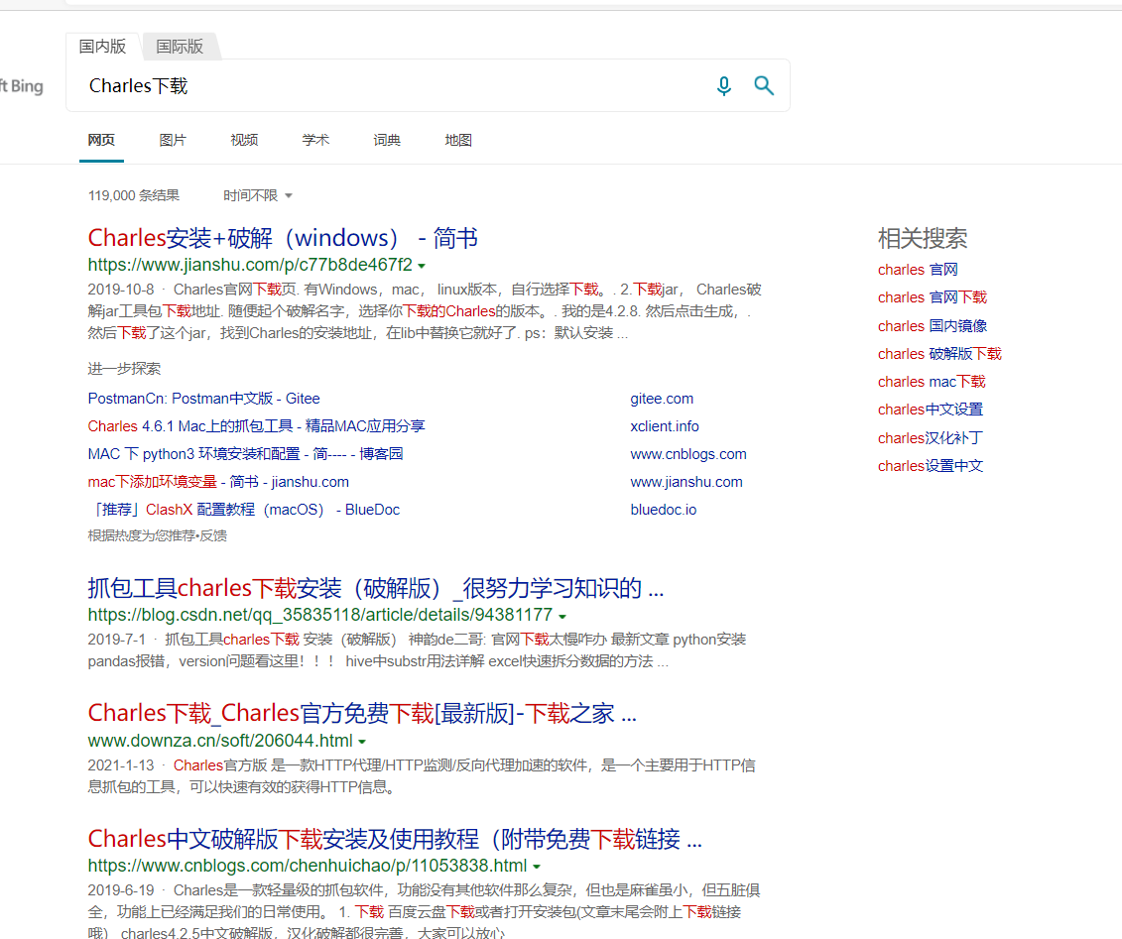Screen dimensions: 1122x939
Task: Click the 进一步探索 heading text
Action: pos(125,369)
